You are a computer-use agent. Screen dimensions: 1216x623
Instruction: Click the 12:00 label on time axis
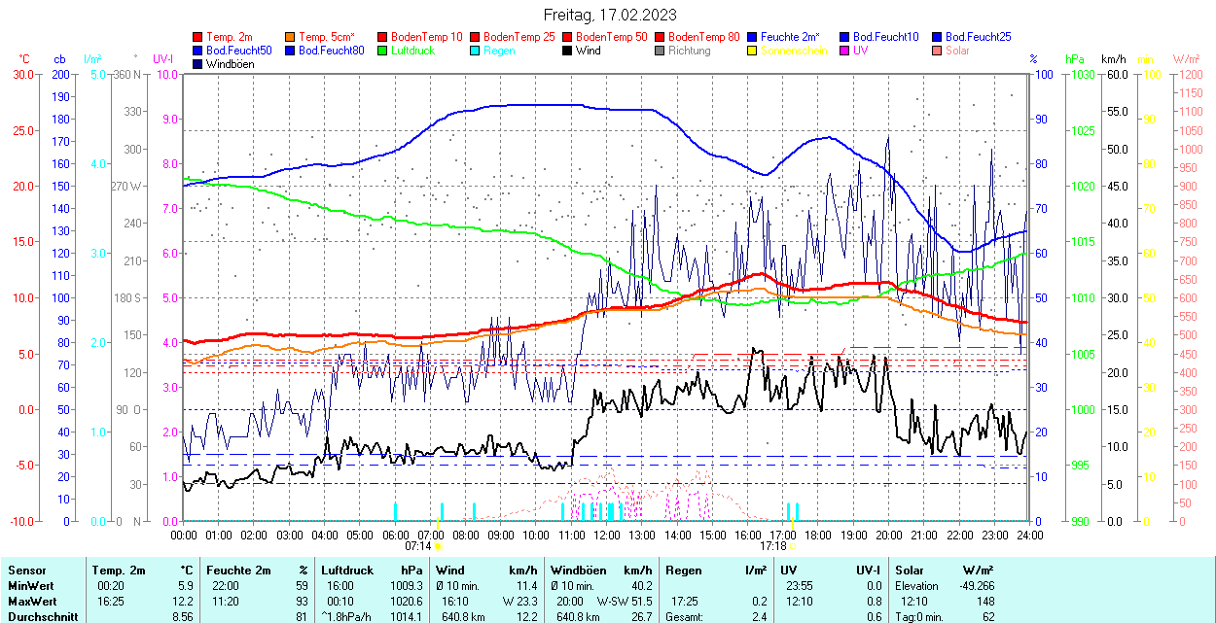pyautogui.click(x=607, y=535)
